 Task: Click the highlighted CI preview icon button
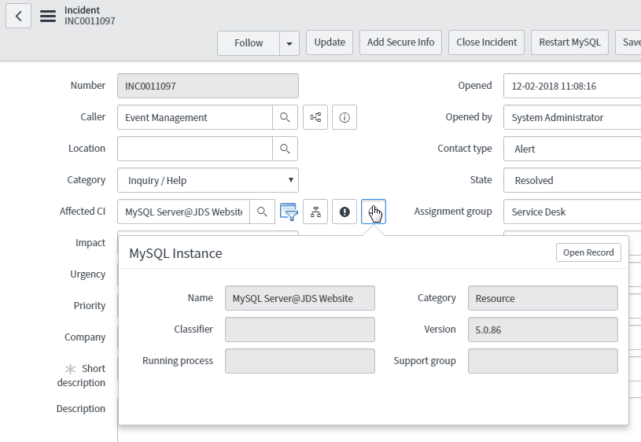(374, 212)
